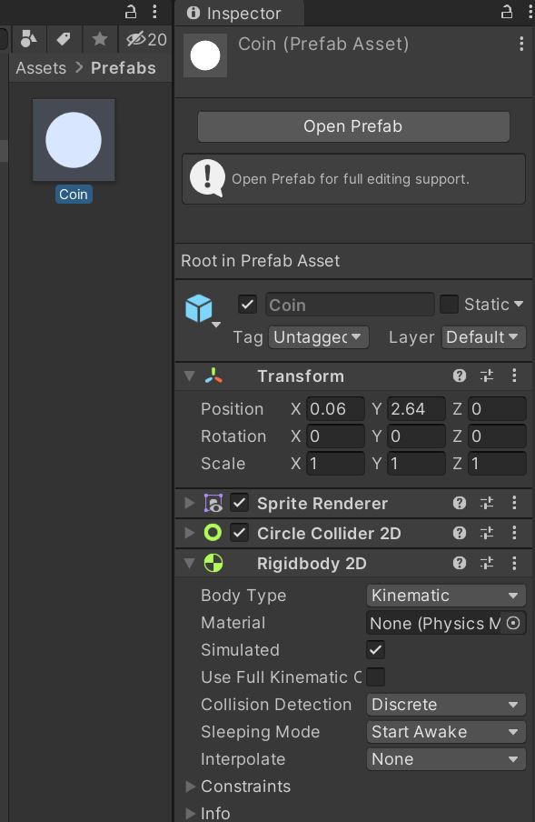The height and width of the screenshot is (822, 535).
Task: Toggle the Coin object active checkbox
Action: pos(247,305)
